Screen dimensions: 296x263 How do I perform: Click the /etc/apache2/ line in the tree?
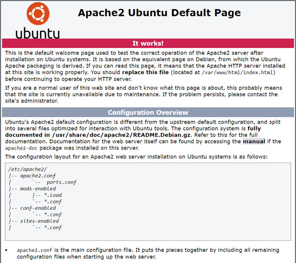click(28, 169)
